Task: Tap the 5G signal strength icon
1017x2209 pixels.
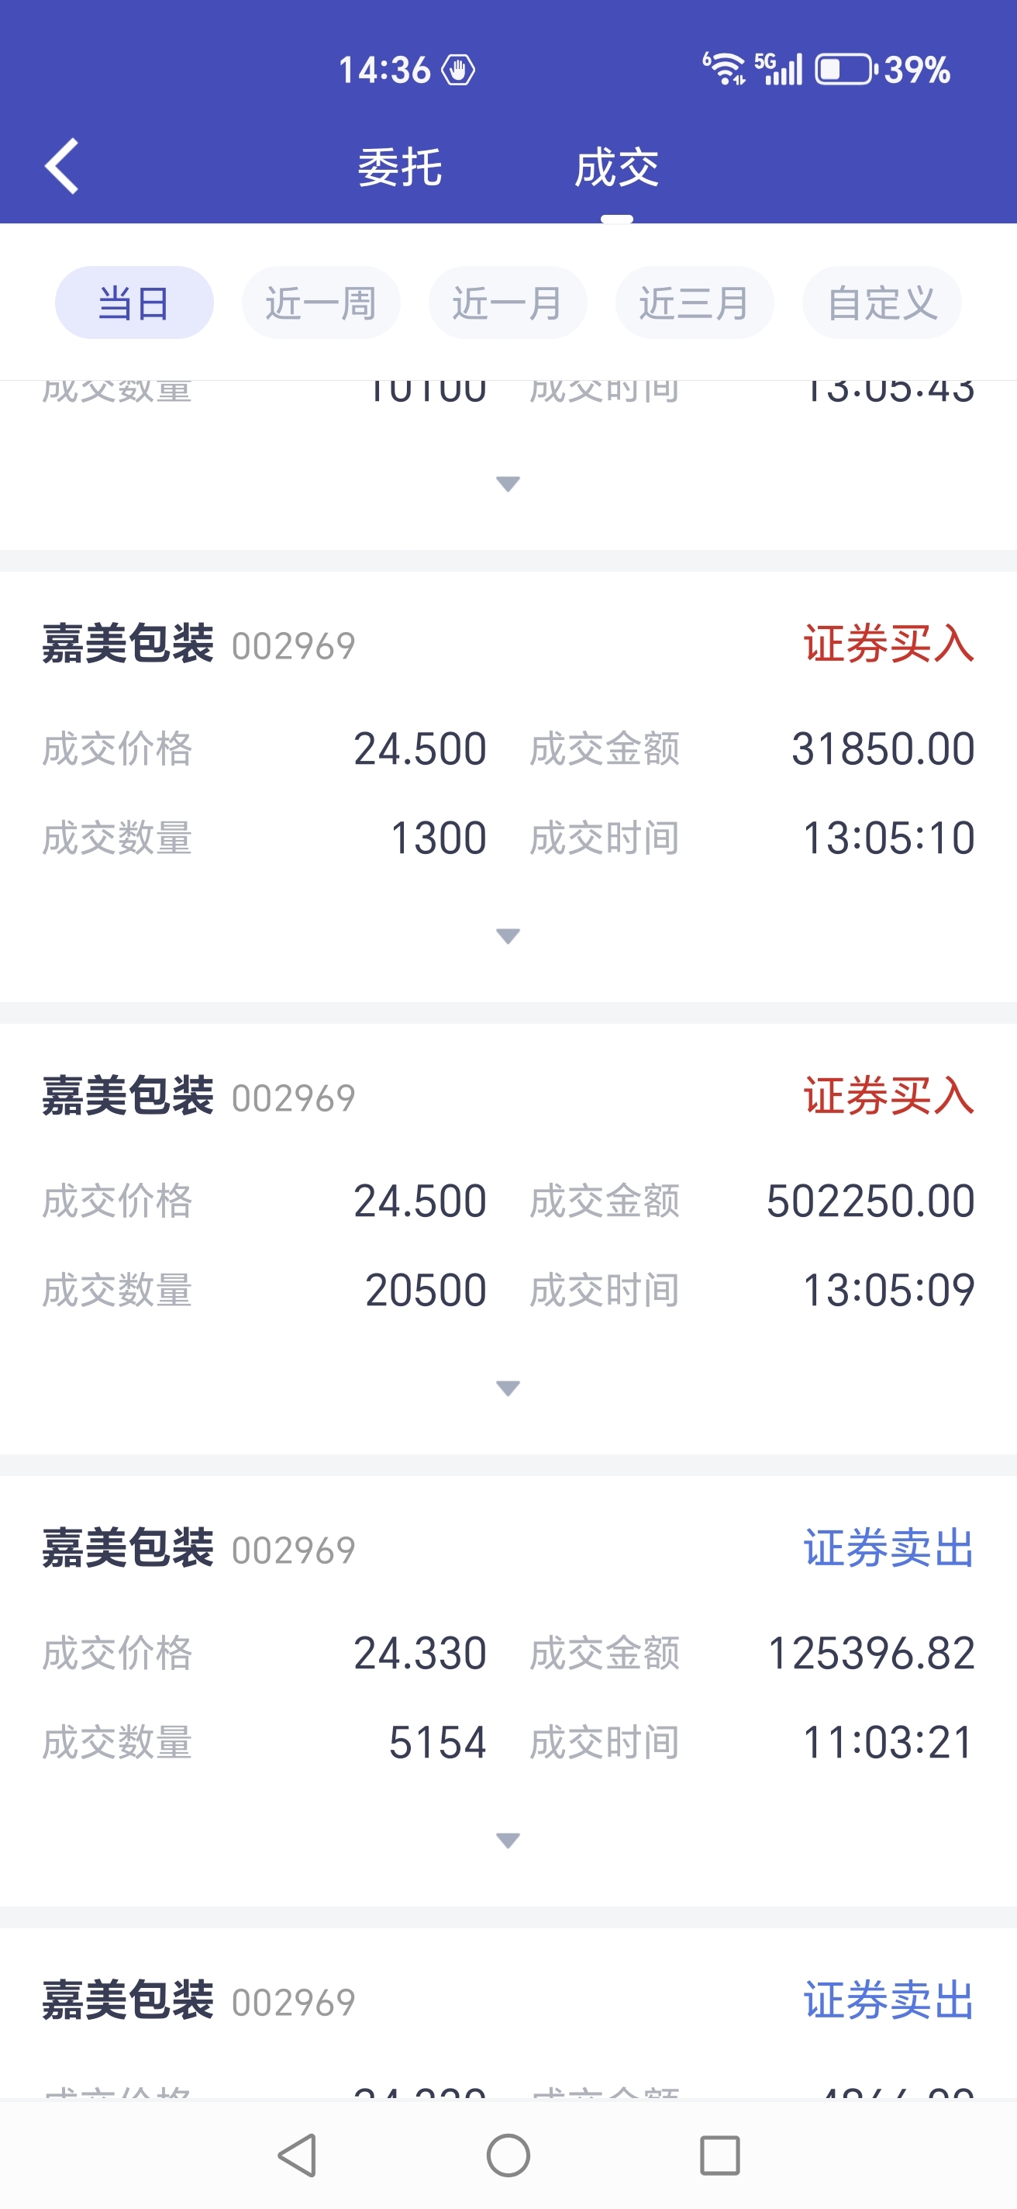Action: click(x=778, y=68)
